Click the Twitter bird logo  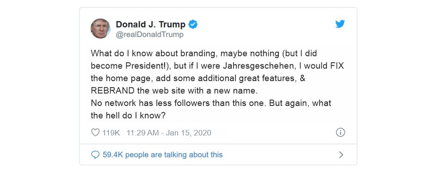pos(340,24)
